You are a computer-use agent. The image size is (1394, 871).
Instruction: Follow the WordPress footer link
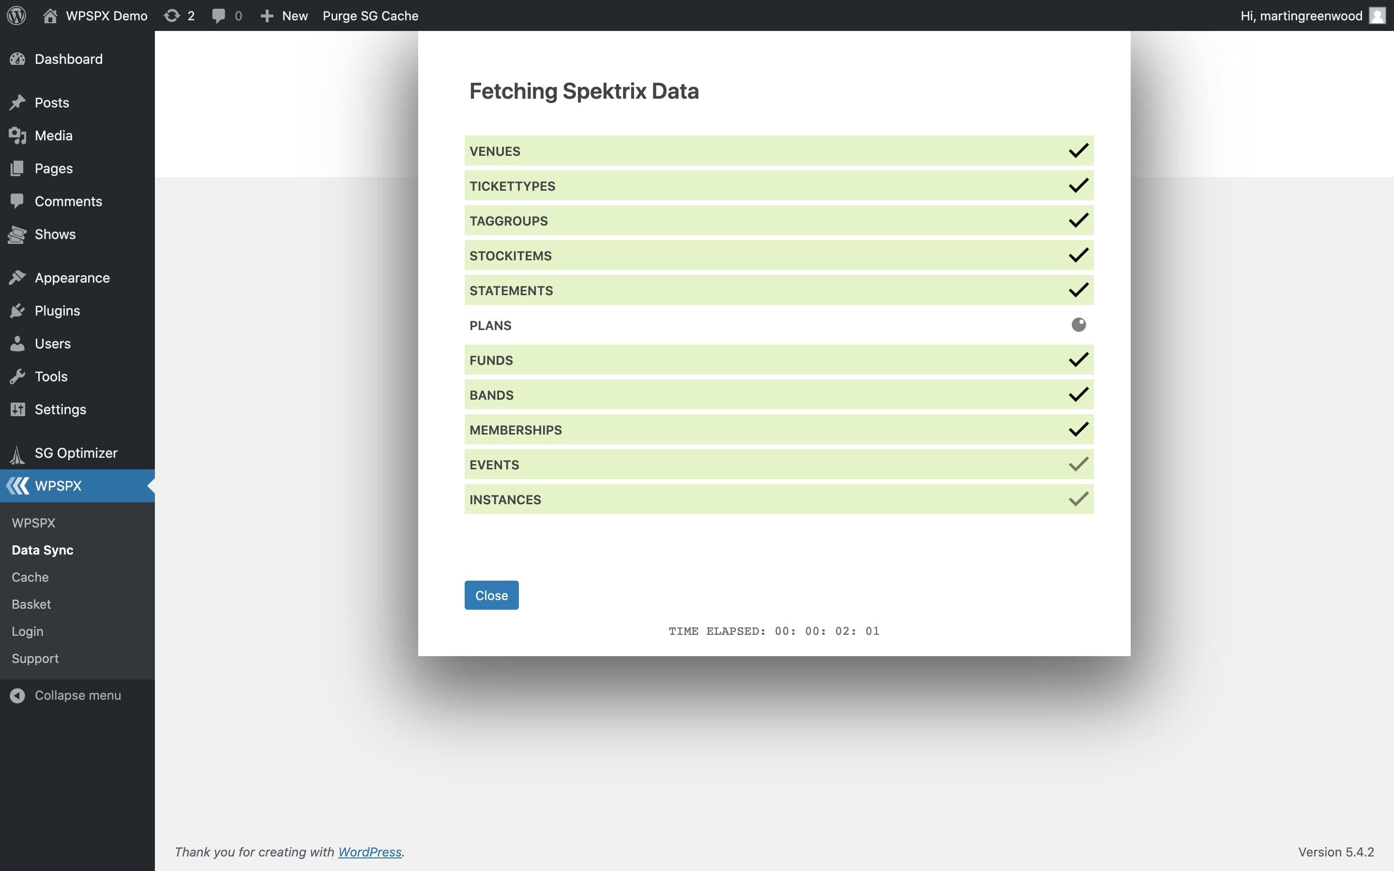coord(370,852)
